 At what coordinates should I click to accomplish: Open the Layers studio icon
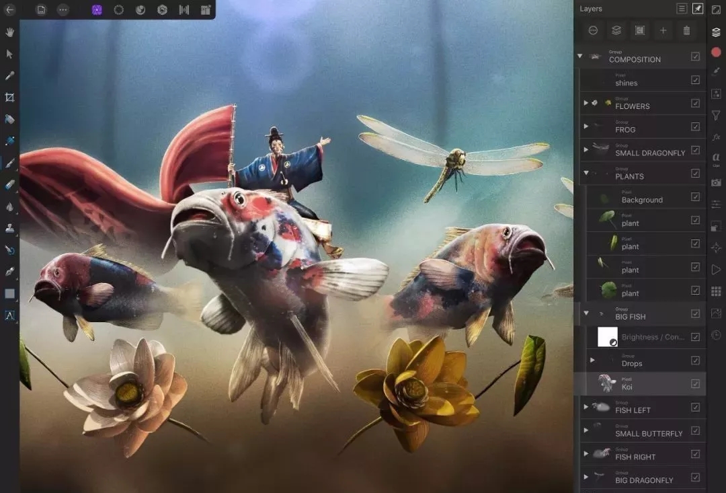coord(716,32)
